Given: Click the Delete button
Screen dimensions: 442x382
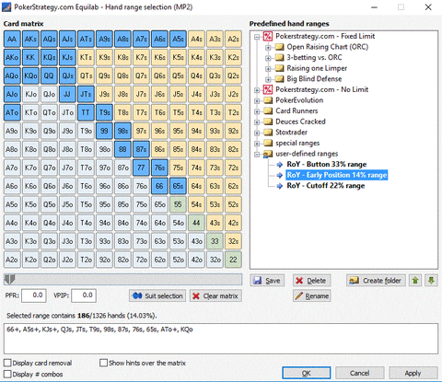Looking at the screenshot, I should (x=311, y=281).
